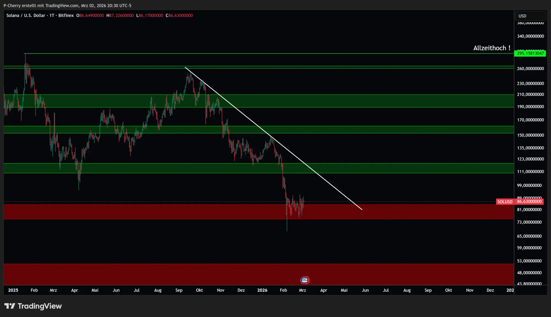551x317 pixels.
Task: Click the red SOLUSD symbol tag
Action: [505, 202]
